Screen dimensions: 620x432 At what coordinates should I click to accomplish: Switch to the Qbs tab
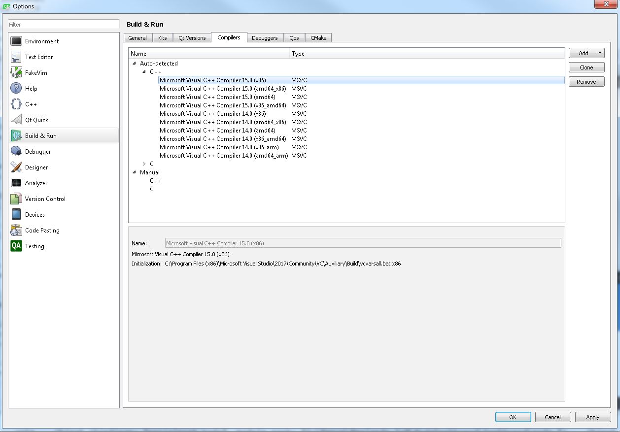pyautogui.click(x=294, y=38)
